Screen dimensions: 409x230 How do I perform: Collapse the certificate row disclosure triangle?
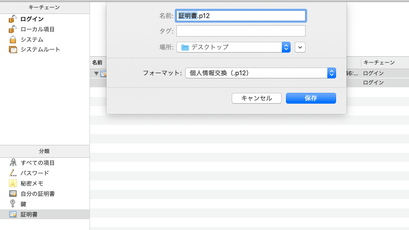(96, 74)
